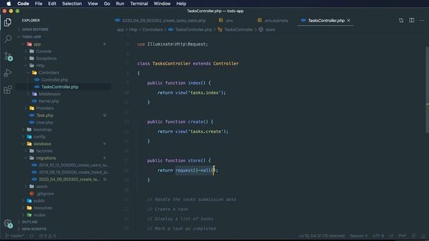Screen dimensions: 429x241
Task: Expand the Open Editors section
Action: coord(35,29)
